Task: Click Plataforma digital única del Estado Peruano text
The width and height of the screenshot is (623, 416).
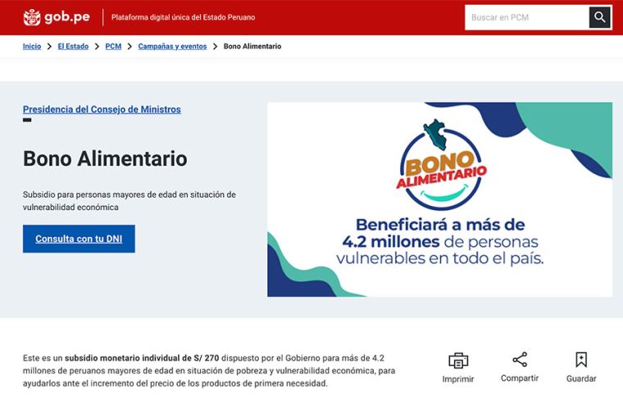Action: click(183, 17)
